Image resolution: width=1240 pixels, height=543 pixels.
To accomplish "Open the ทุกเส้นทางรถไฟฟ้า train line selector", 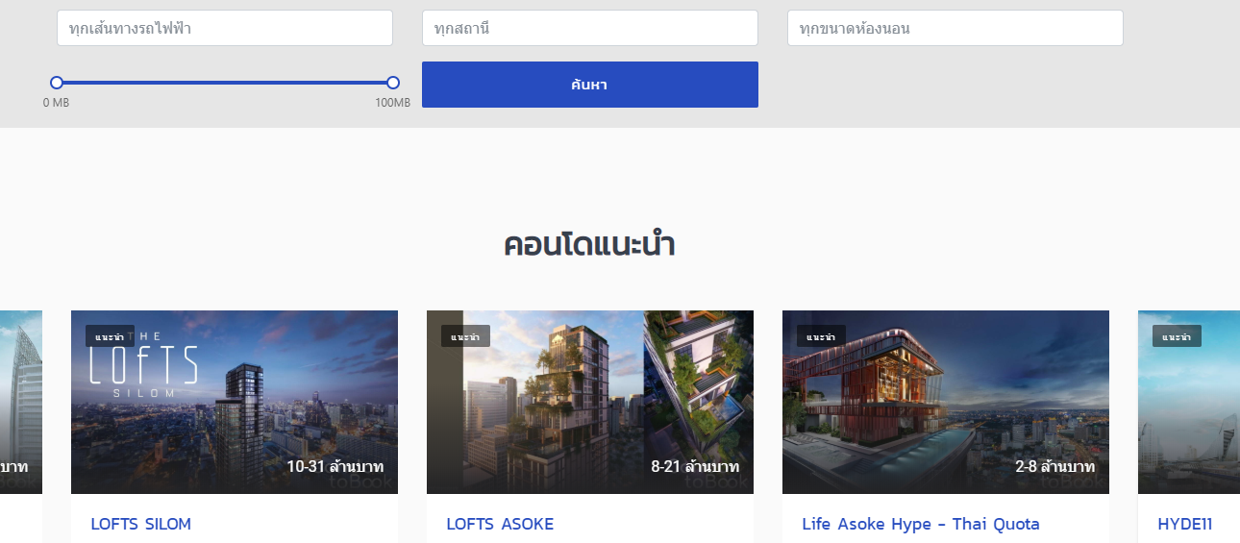I will 225,28.
